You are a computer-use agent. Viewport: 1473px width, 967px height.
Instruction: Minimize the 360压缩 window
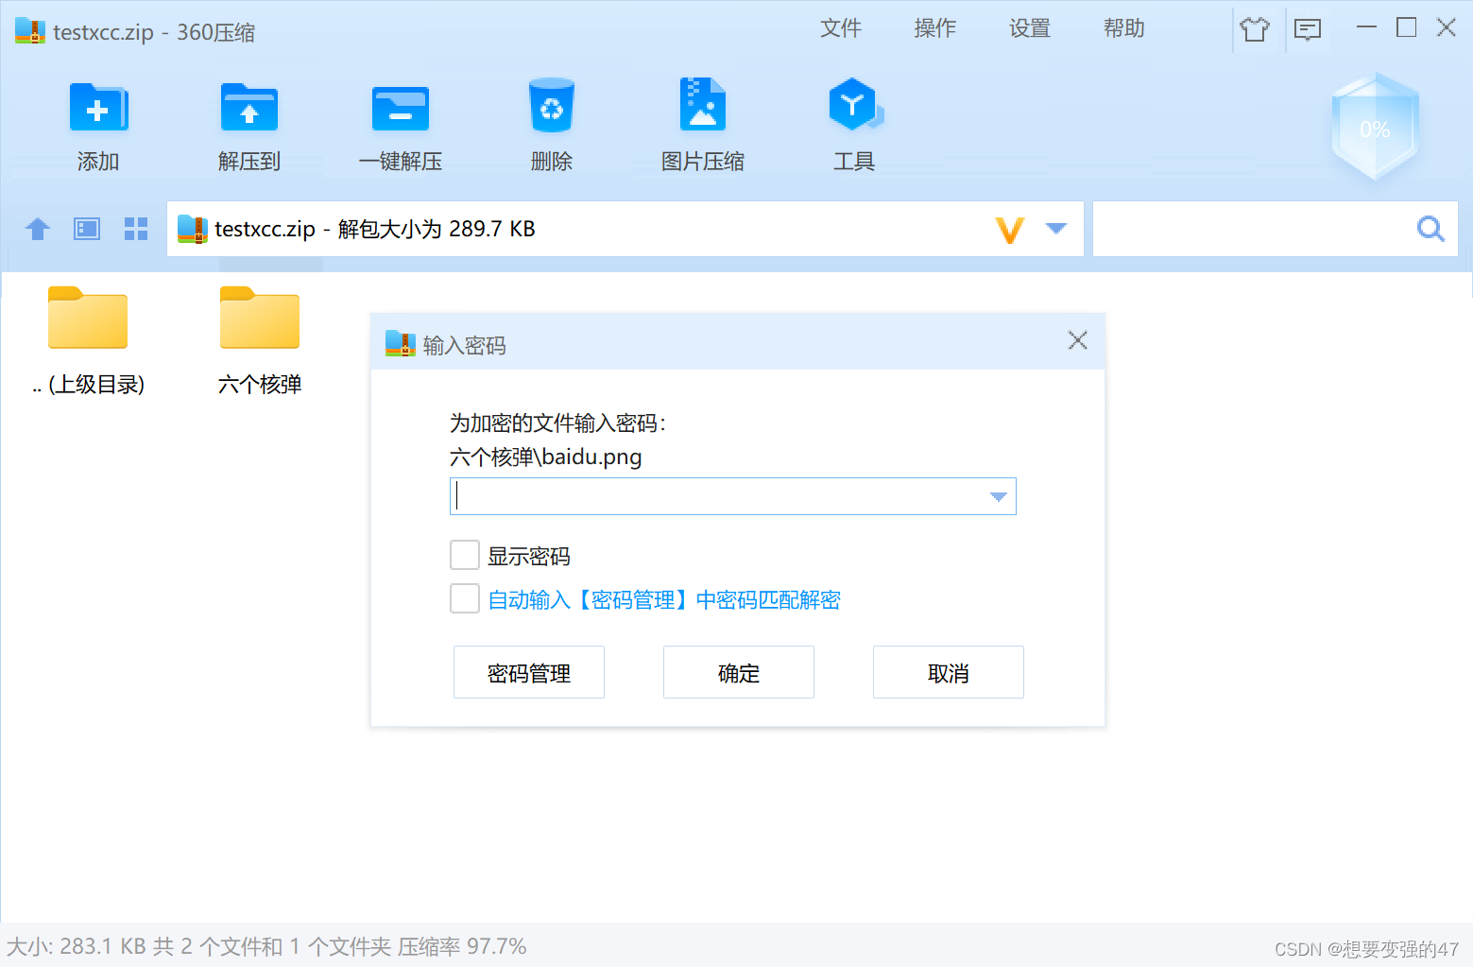tap(1366, 27)
